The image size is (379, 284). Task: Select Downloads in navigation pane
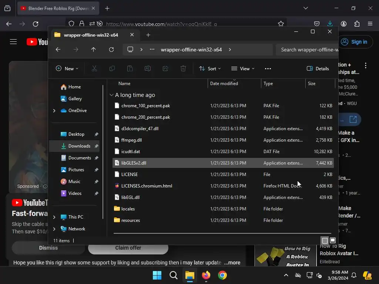(x=74, y=146)
